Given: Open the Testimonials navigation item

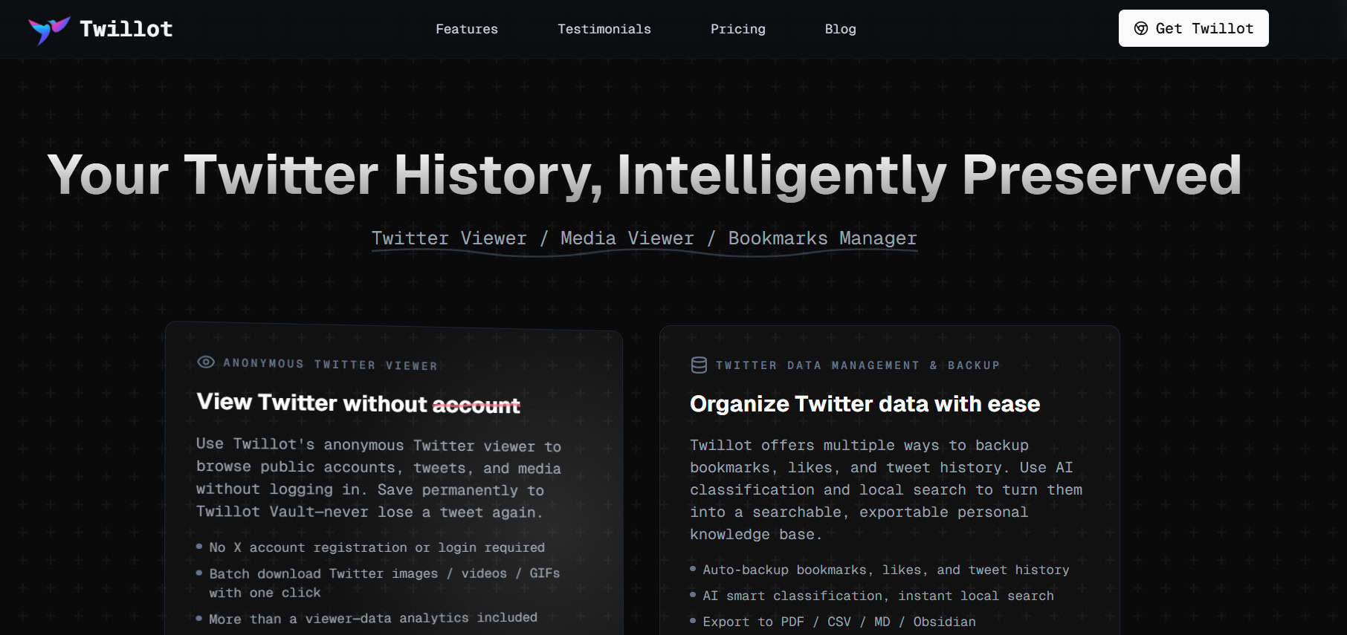Looking at the screenshot, I should 604,29.
